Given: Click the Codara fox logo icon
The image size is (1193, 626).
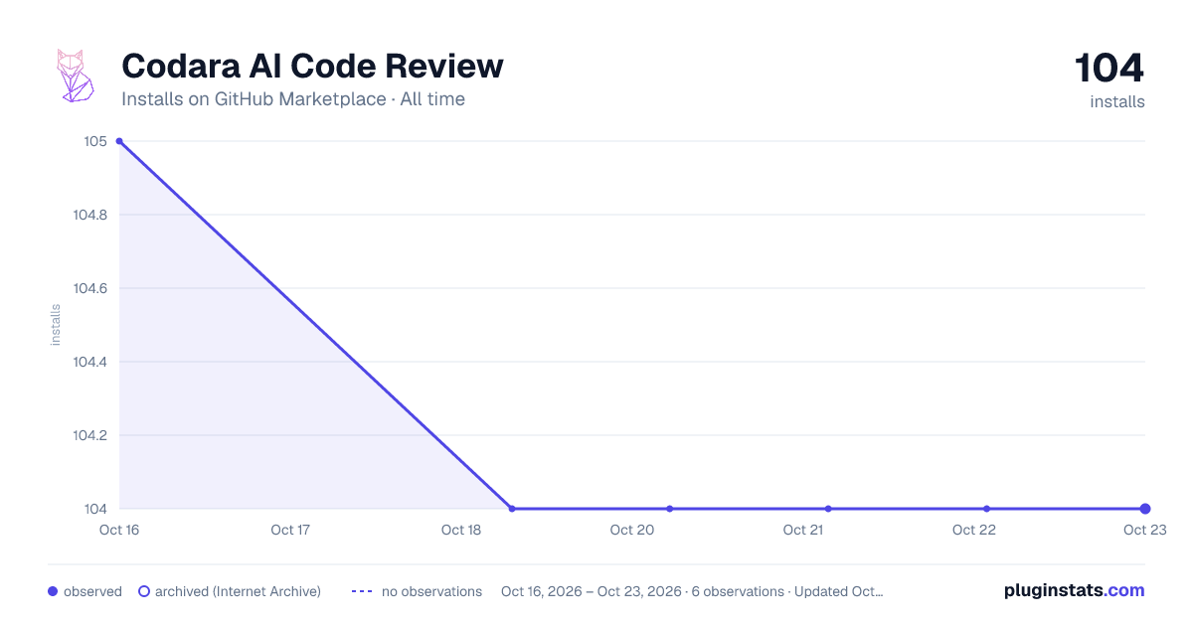Looking at the screenshot, I should 76,76.
